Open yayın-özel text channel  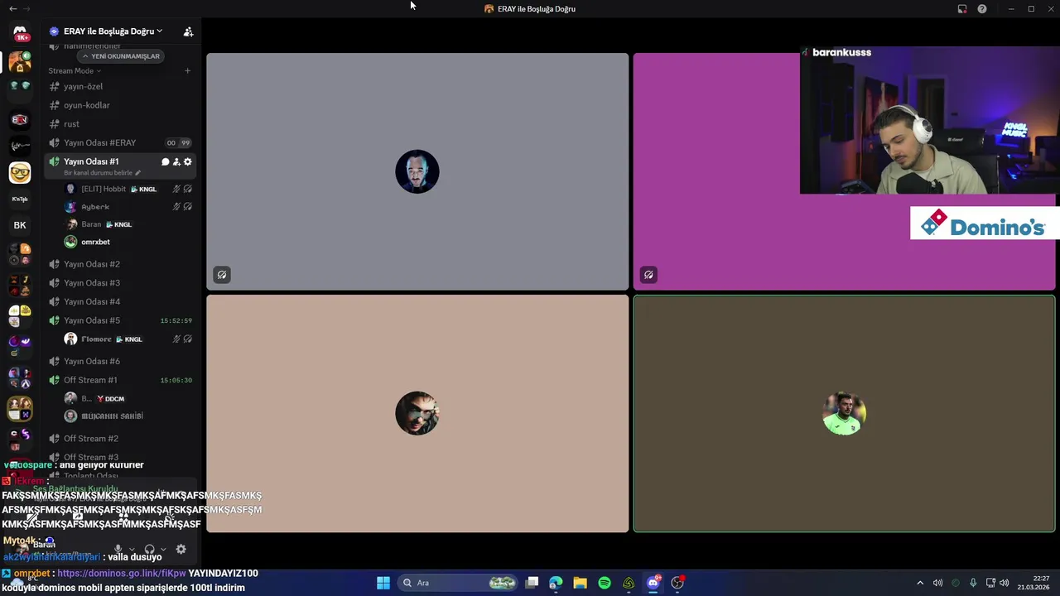pyautogui.click(x=120, y=86)
